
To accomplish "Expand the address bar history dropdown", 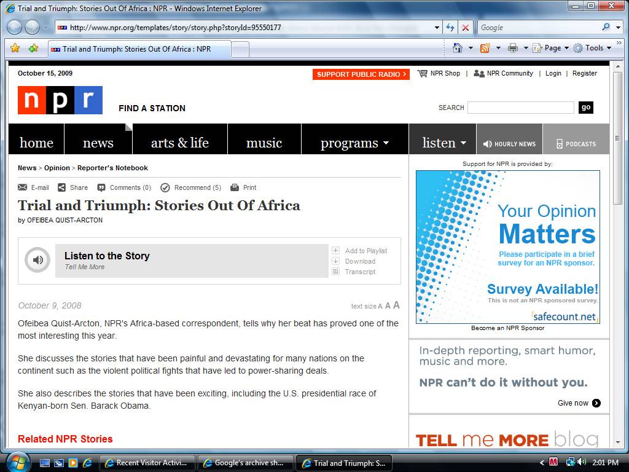I will point(437,28).
